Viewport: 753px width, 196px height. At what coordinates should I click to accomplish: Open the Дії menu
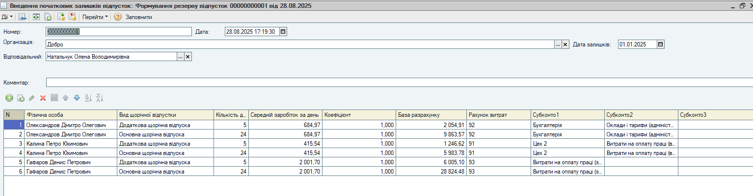point(7,17)
